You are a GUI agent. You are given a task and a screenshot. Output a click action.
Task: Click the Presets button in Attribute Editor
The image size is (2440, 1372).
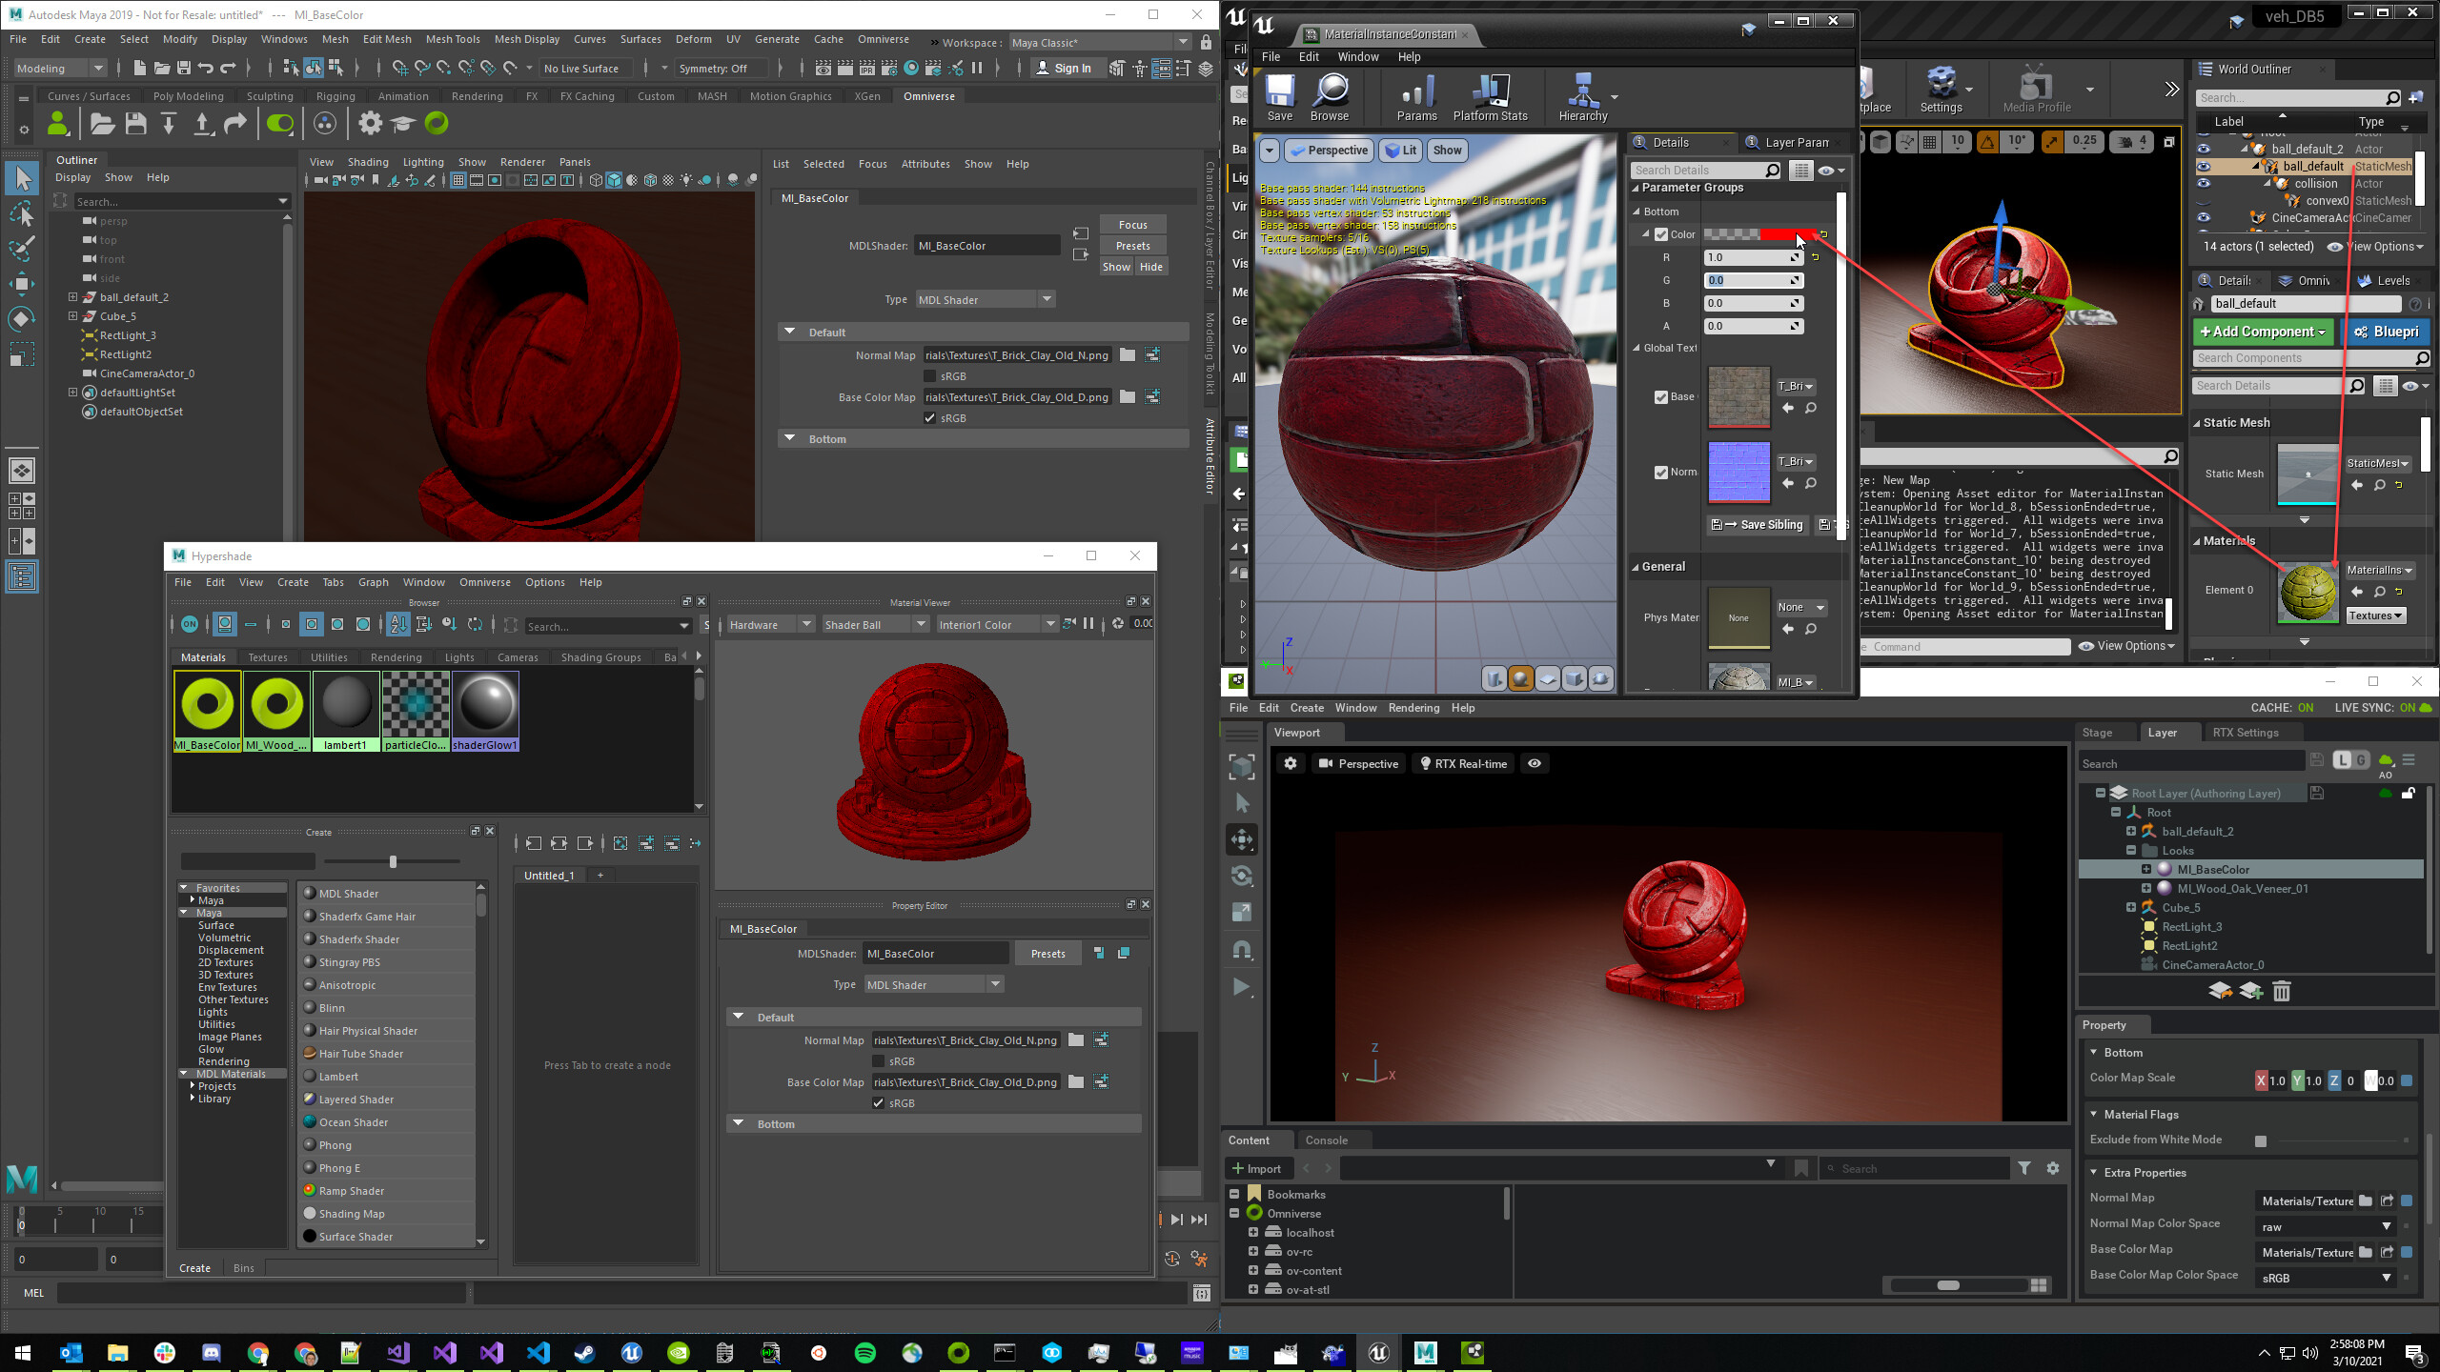click(1132, 246)
